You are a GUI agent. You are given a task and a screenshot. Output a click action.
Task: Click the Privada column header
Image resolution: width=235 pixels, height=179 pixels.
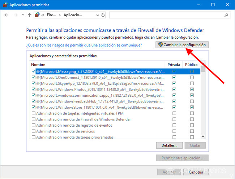click(174, 65)
